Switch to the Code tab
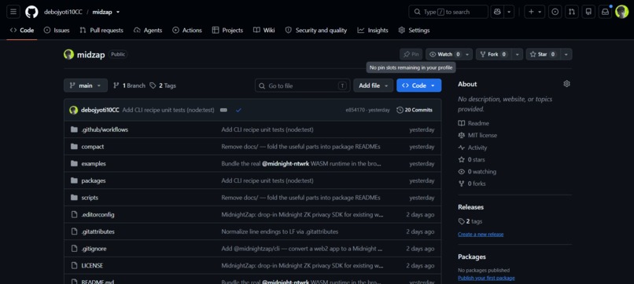Image resolution: width=634 pixels, height=284 pixels. tap(22, 31)
